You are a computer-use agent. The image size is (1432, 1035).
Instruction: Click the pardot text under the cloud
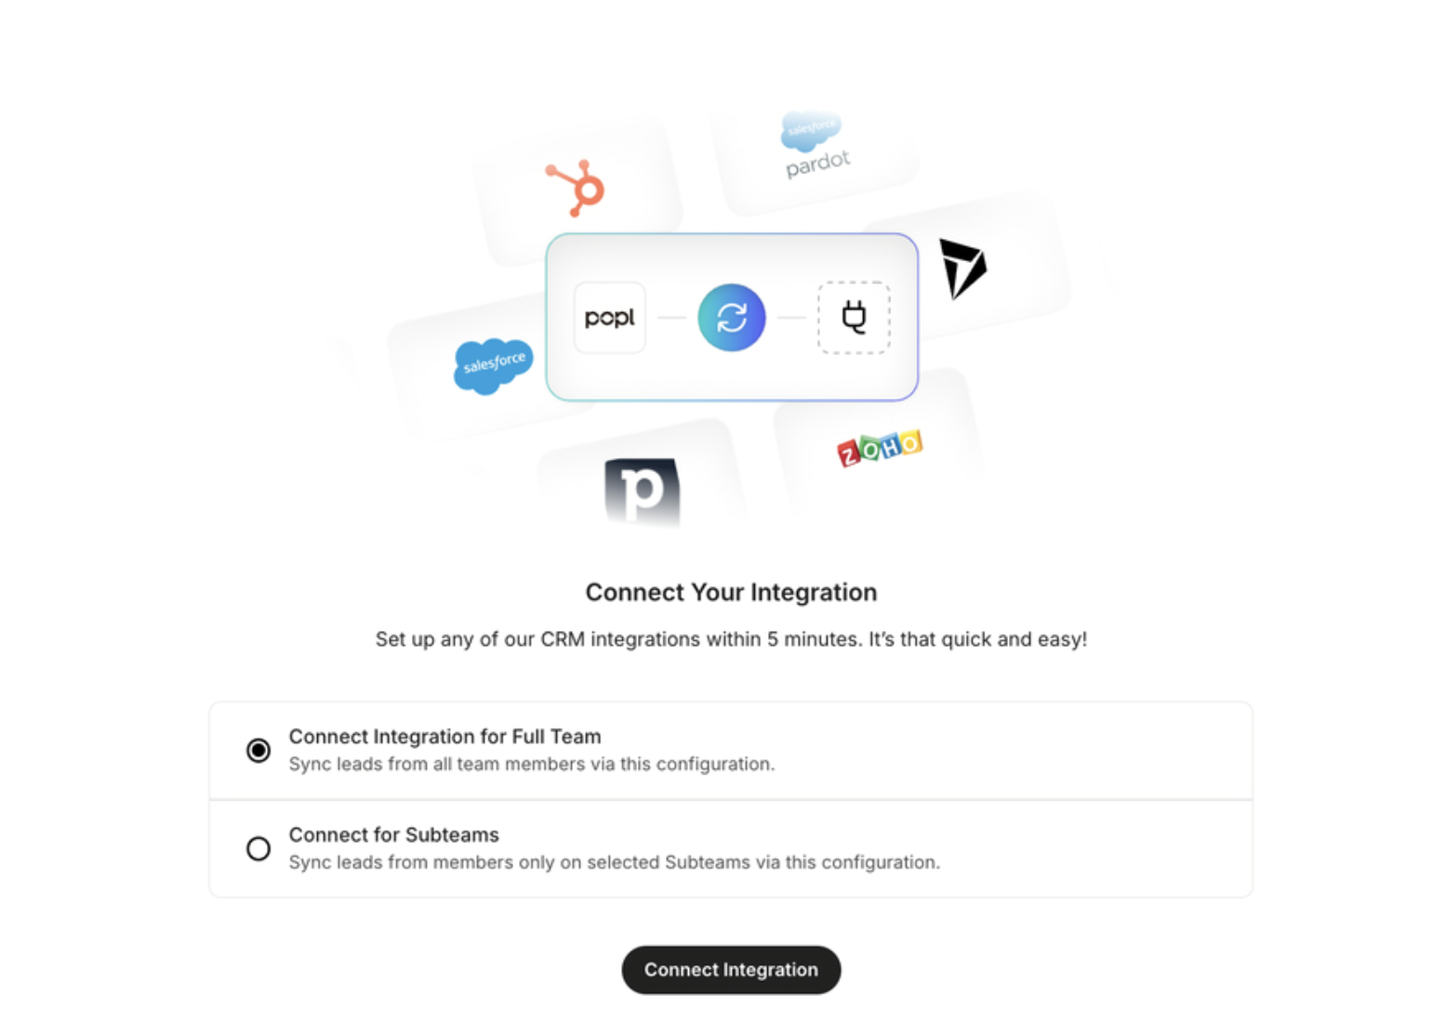817,164
